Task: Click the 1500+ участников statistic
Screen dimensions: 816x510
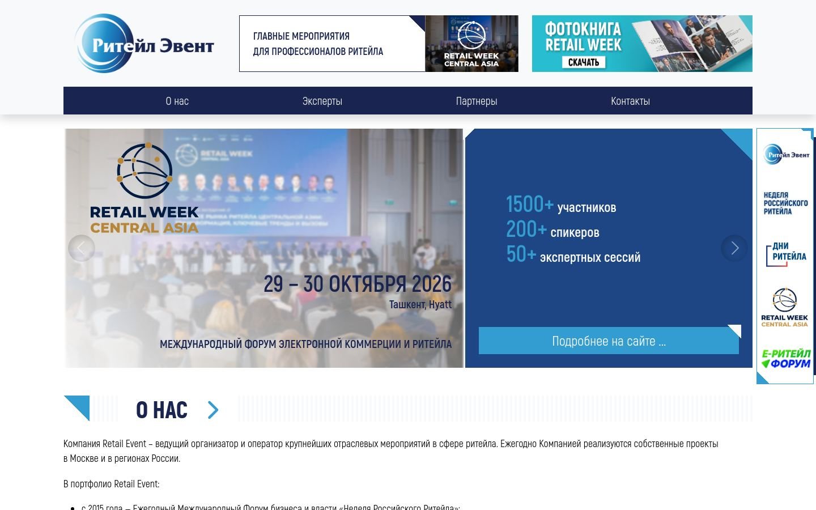Action: coord(561,204)
